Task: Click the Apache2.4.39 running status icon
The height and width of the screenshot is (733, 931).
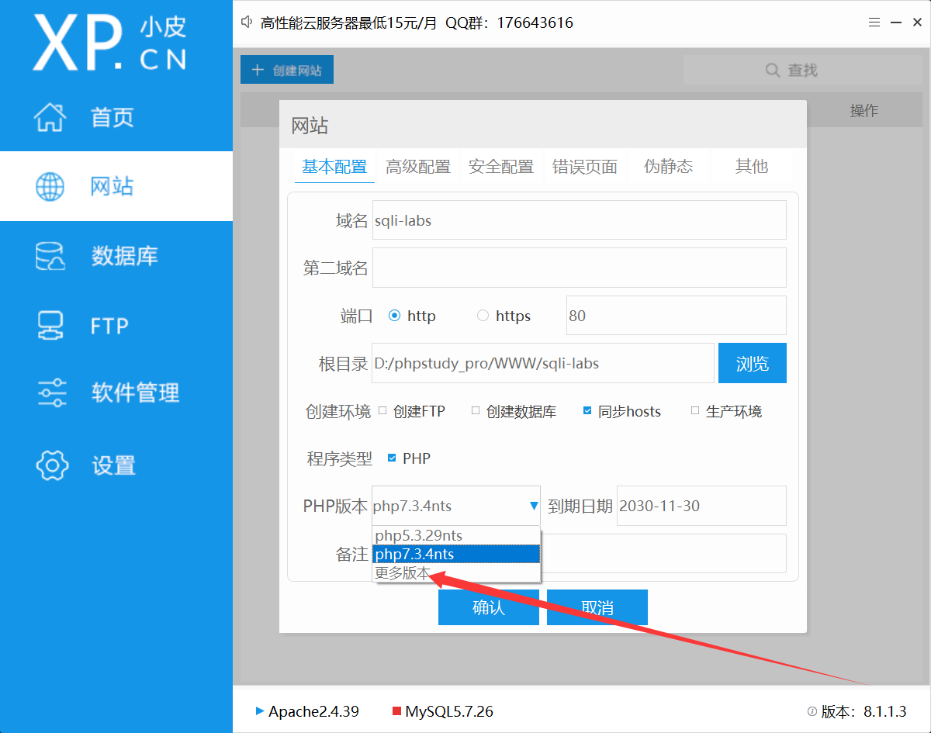Action: pos(259,711)
